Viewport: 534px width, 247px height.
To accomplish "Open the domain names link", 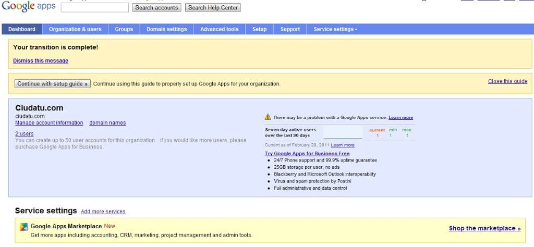I will point(107,123).
